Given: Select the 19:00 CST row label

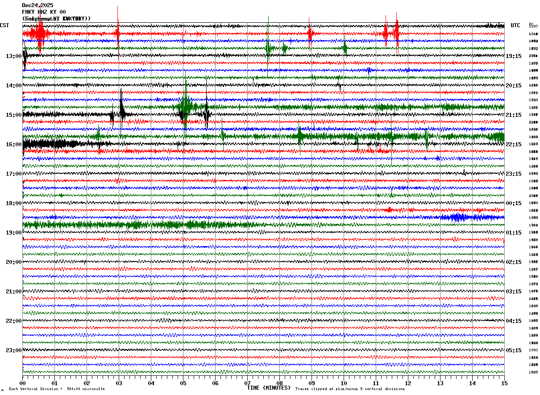Looking at the screenshot, I should [14, 233].
